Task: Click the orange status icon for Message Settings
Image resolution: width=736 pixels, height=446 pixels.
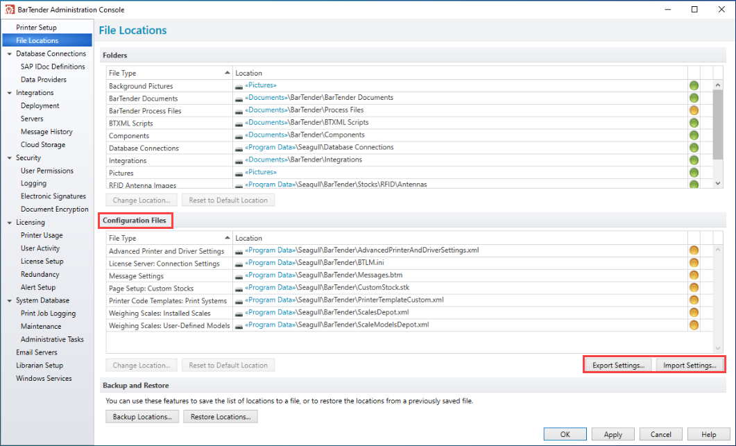Action: click(x=694, y=275)
